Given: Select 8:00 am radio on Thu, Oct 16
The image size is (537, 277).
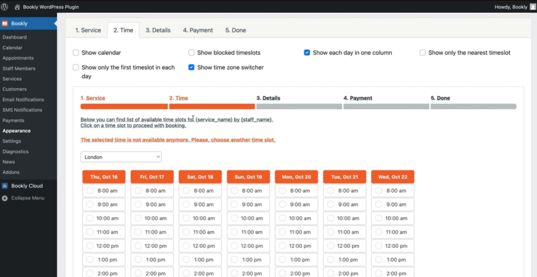Looking at the screenshot, I should coord(90,190).
